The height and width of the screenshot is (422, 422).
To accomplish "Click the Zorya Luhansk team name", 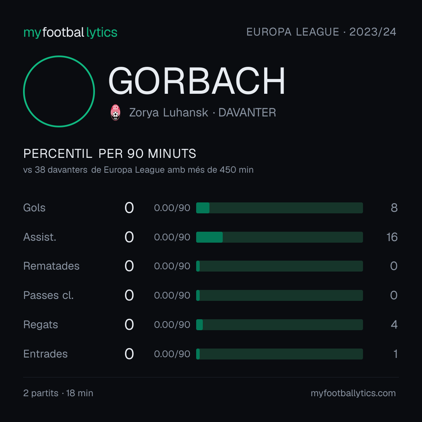I will tap(168, 113).
